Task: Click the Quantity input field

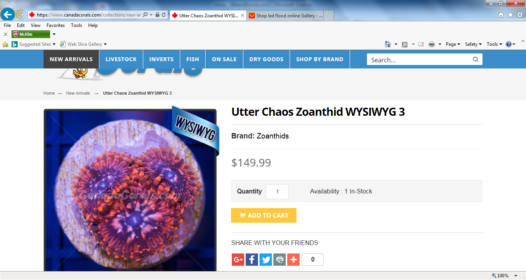Action: click(x=277, y=192)
